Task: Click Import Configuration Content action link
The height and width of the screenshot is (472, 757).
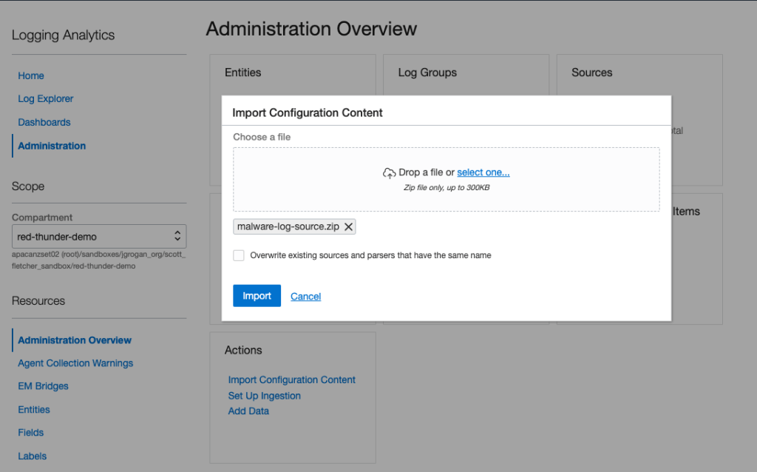Action: click(x=292, y=380)
